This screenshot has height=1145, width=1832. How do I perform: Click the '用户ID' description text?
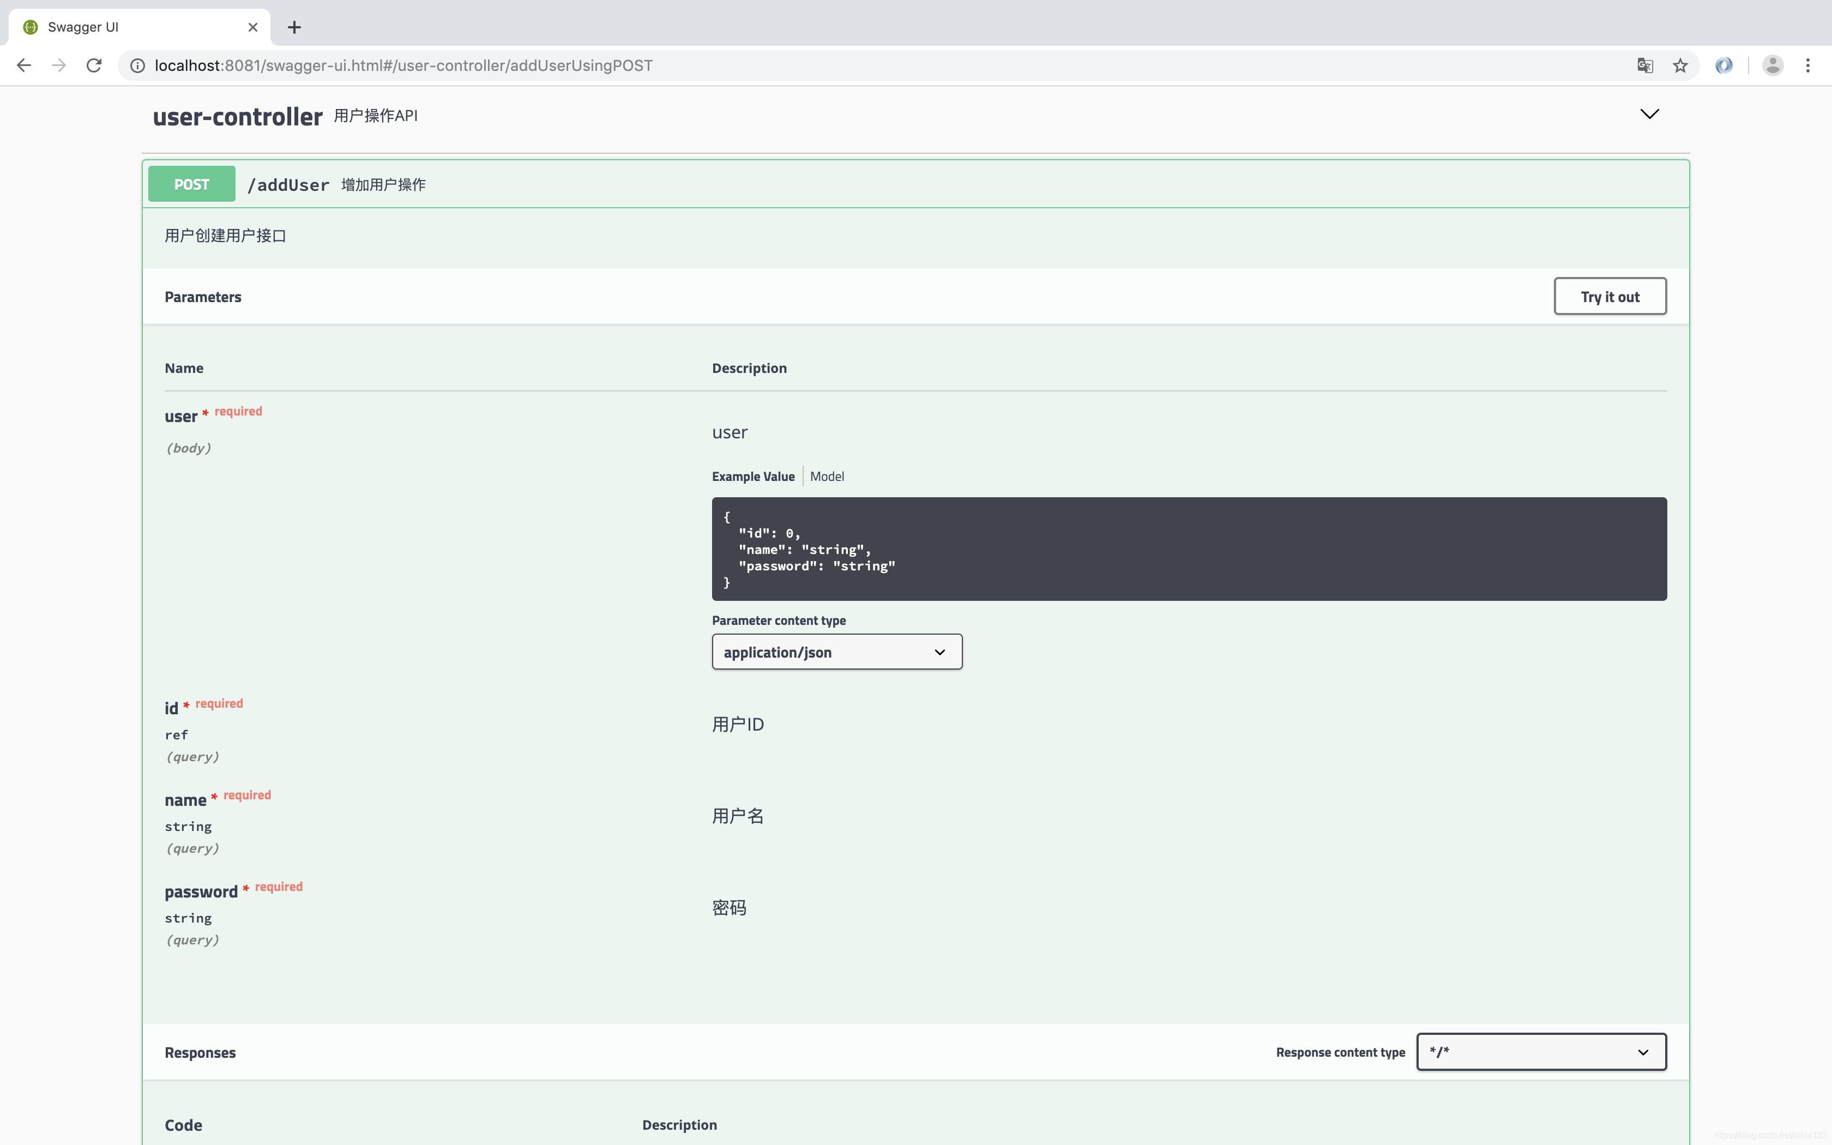tap(738, 724)
